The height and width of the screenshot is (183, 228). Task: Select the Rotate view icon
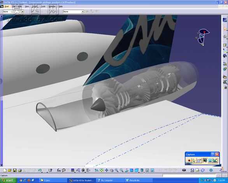pyautogui.click(x=112, y=170)
